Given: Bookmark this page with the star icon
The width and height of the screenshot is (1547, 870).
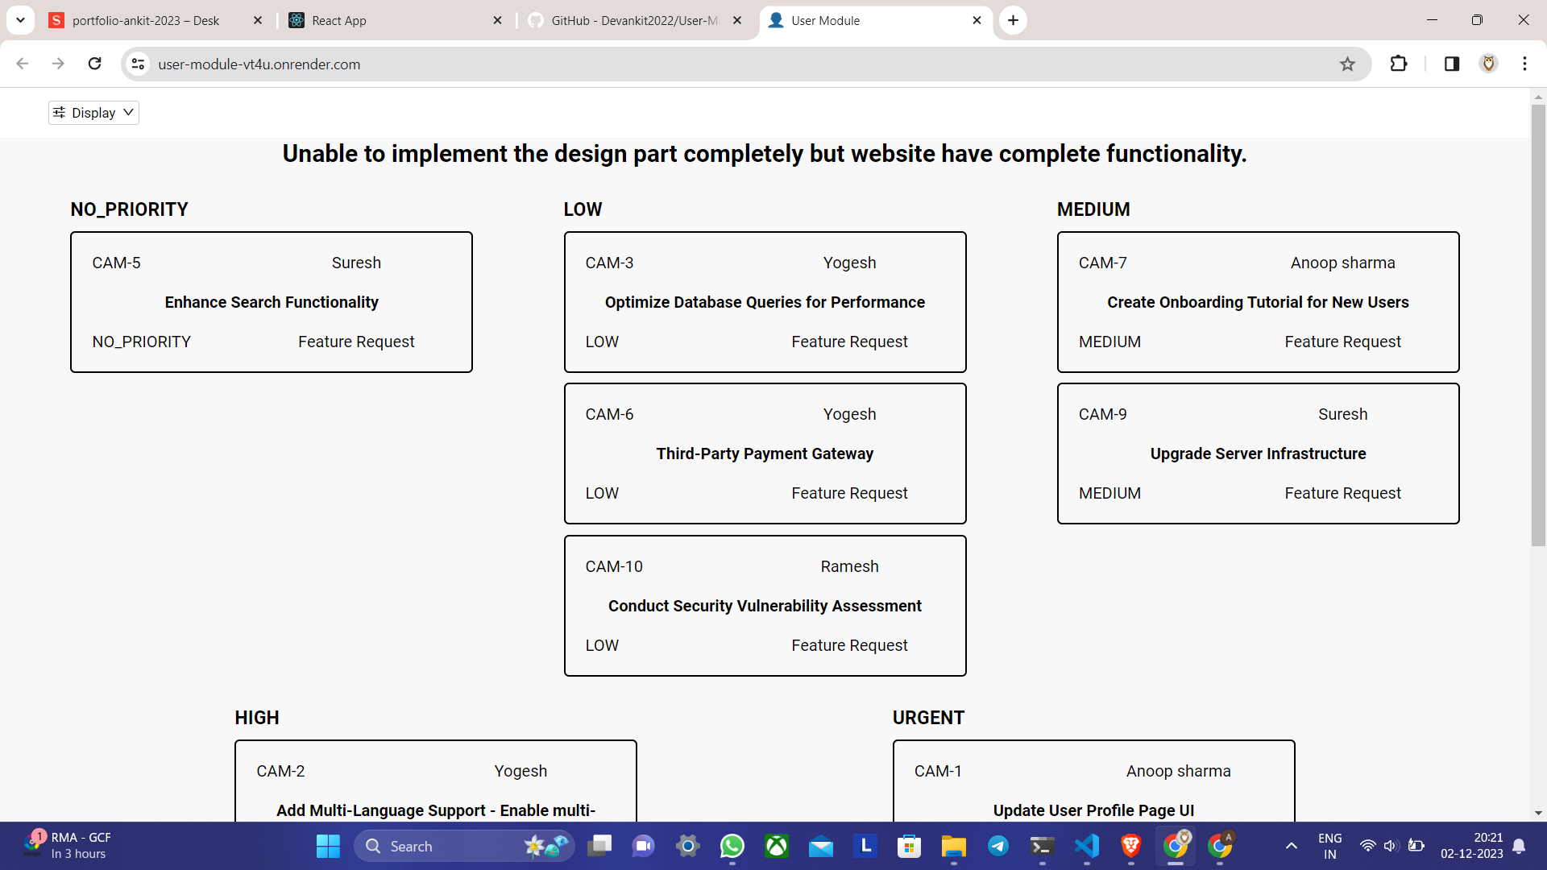Looking at the screenshot, I should [x=1347, y=64].
